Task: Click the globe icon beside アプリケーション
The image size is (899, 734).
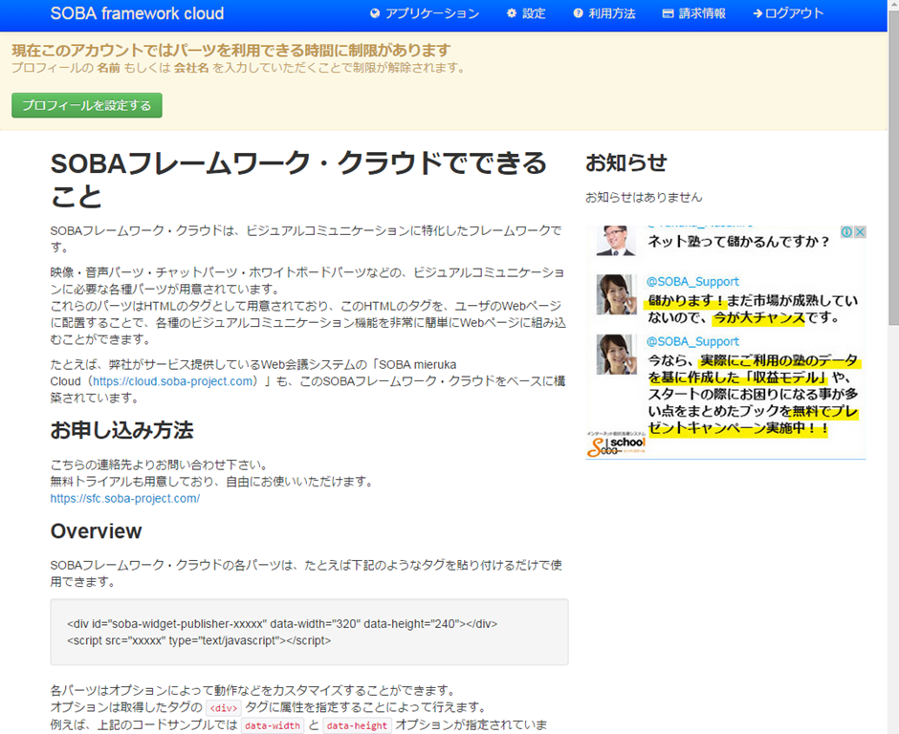Action: tap(375, 13)
